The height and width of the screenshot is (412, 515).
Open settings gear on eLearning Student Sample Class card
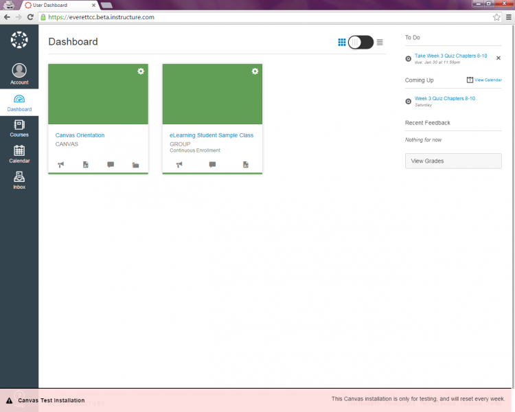coord(255,71)
